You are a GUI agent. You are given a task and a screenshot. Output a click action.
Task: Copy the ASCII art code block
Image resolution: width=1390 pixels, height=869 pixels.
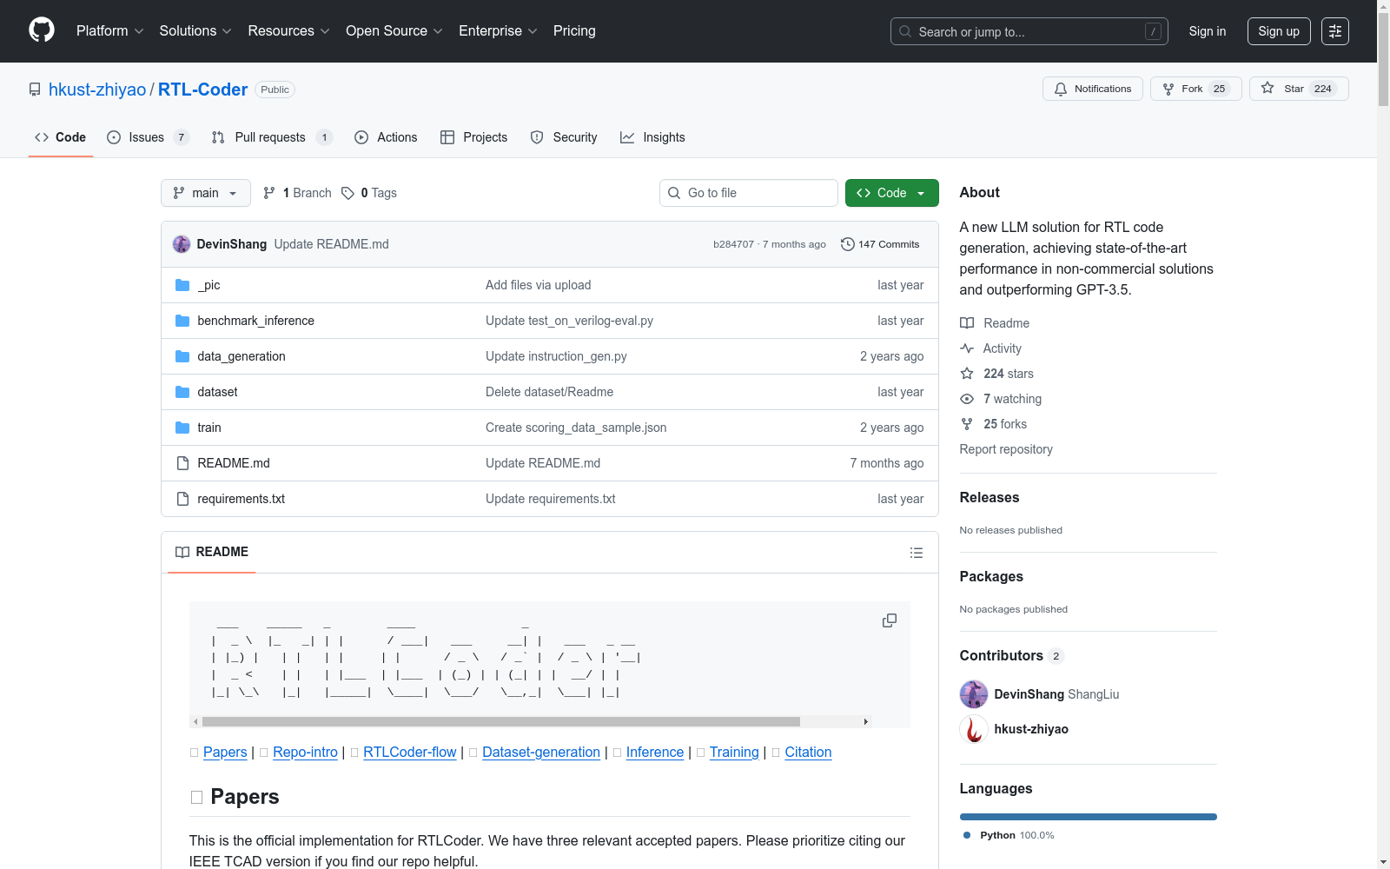[890, 620]
